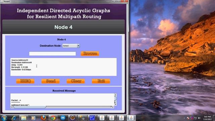Image resolution: width=215 pixels, height=121 pixels.
Task: Click the Exit button
Action: 101,81
